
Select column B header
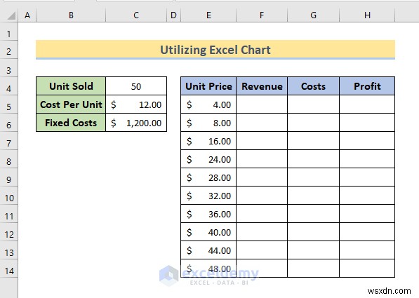tap(71, 15)
